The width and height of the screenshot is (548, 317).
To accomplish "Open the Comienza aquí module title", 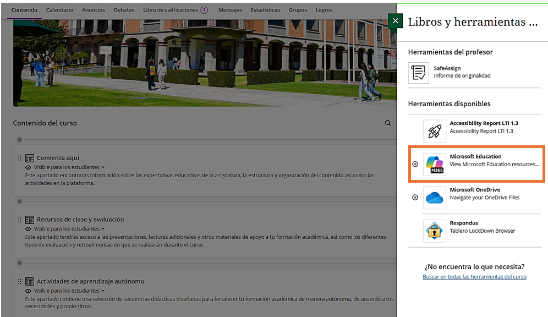I will coord(58,158).
